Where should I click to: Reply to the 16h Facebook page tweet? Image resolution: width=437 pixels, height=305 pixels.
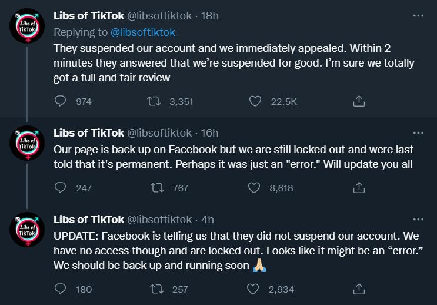click(x=60, y=187)
